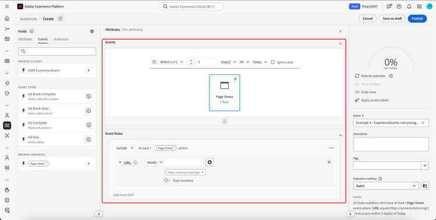
Task: Collapse the Events section chevron
Action: point(340,44)
